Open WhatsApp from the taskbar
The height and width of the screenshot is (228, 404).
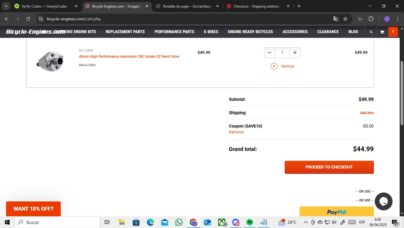(x=179, y=222)
